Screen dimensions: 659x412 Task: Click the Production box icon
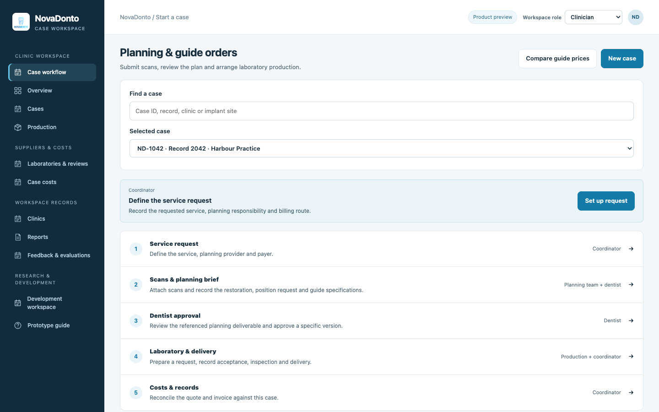[18, 127]
